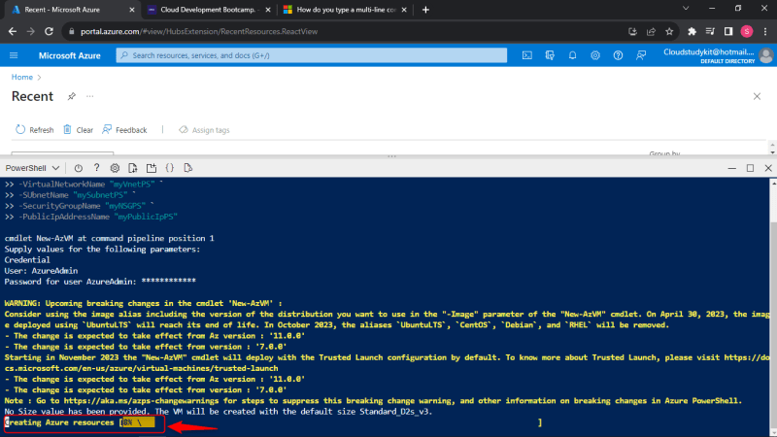The width and height of the screenshot is (777, 437).
Task: Reload the page with the browser refresh icon
Action: tap(49, 31)
